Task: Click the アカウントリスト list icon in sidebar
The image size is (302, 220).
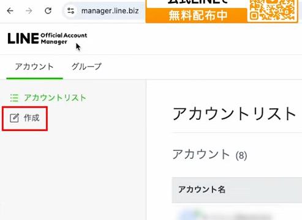Action: pyautogui.click(x=14, y=98)
